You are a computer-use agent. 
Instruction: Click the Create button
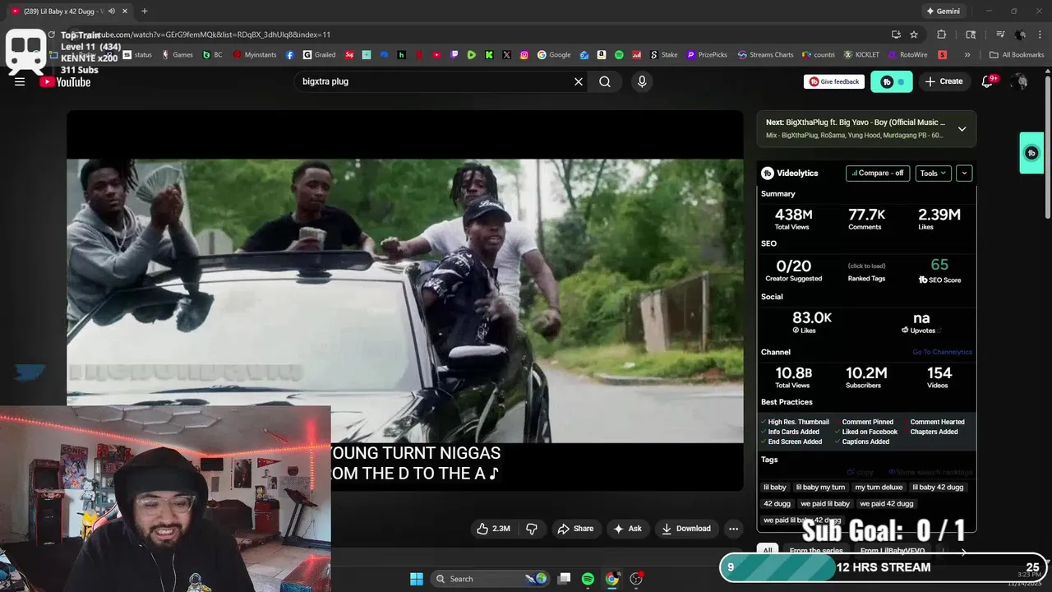(944, 81)
